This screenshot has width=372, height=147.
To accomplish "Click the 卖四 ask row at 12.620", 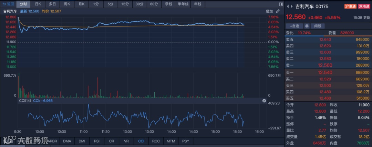I will tap(328, 46).
